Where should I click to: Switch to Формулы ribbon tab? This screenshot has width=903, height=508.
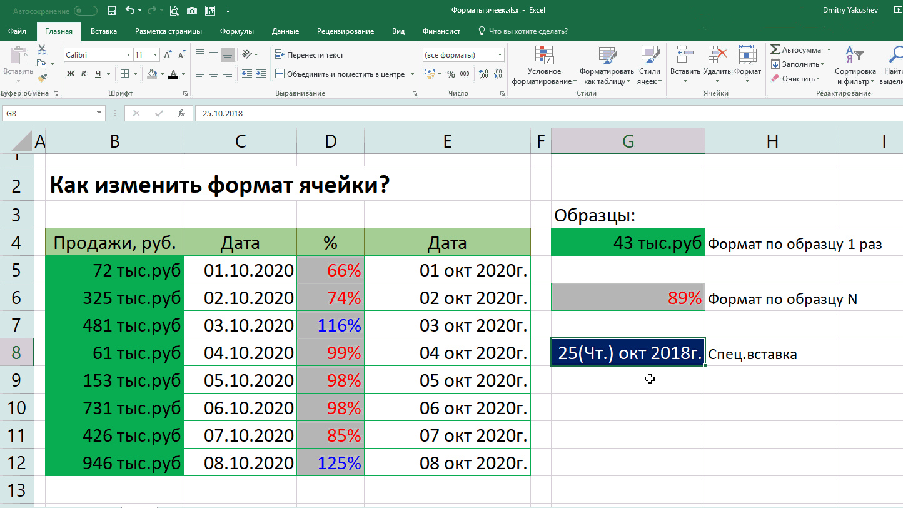tap(236, 31)
